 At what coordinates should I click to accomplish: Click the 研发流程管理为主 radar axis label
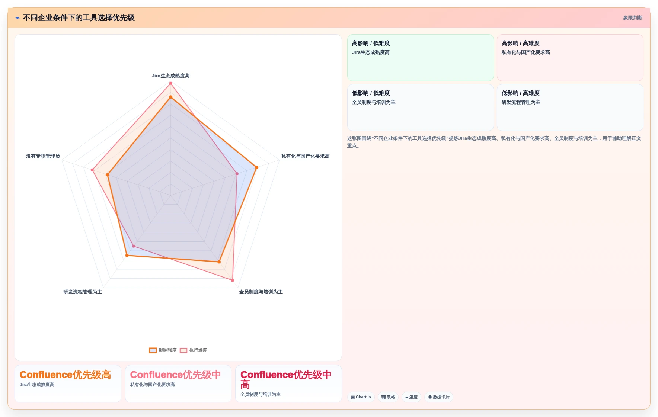click(x=83, y=292)
